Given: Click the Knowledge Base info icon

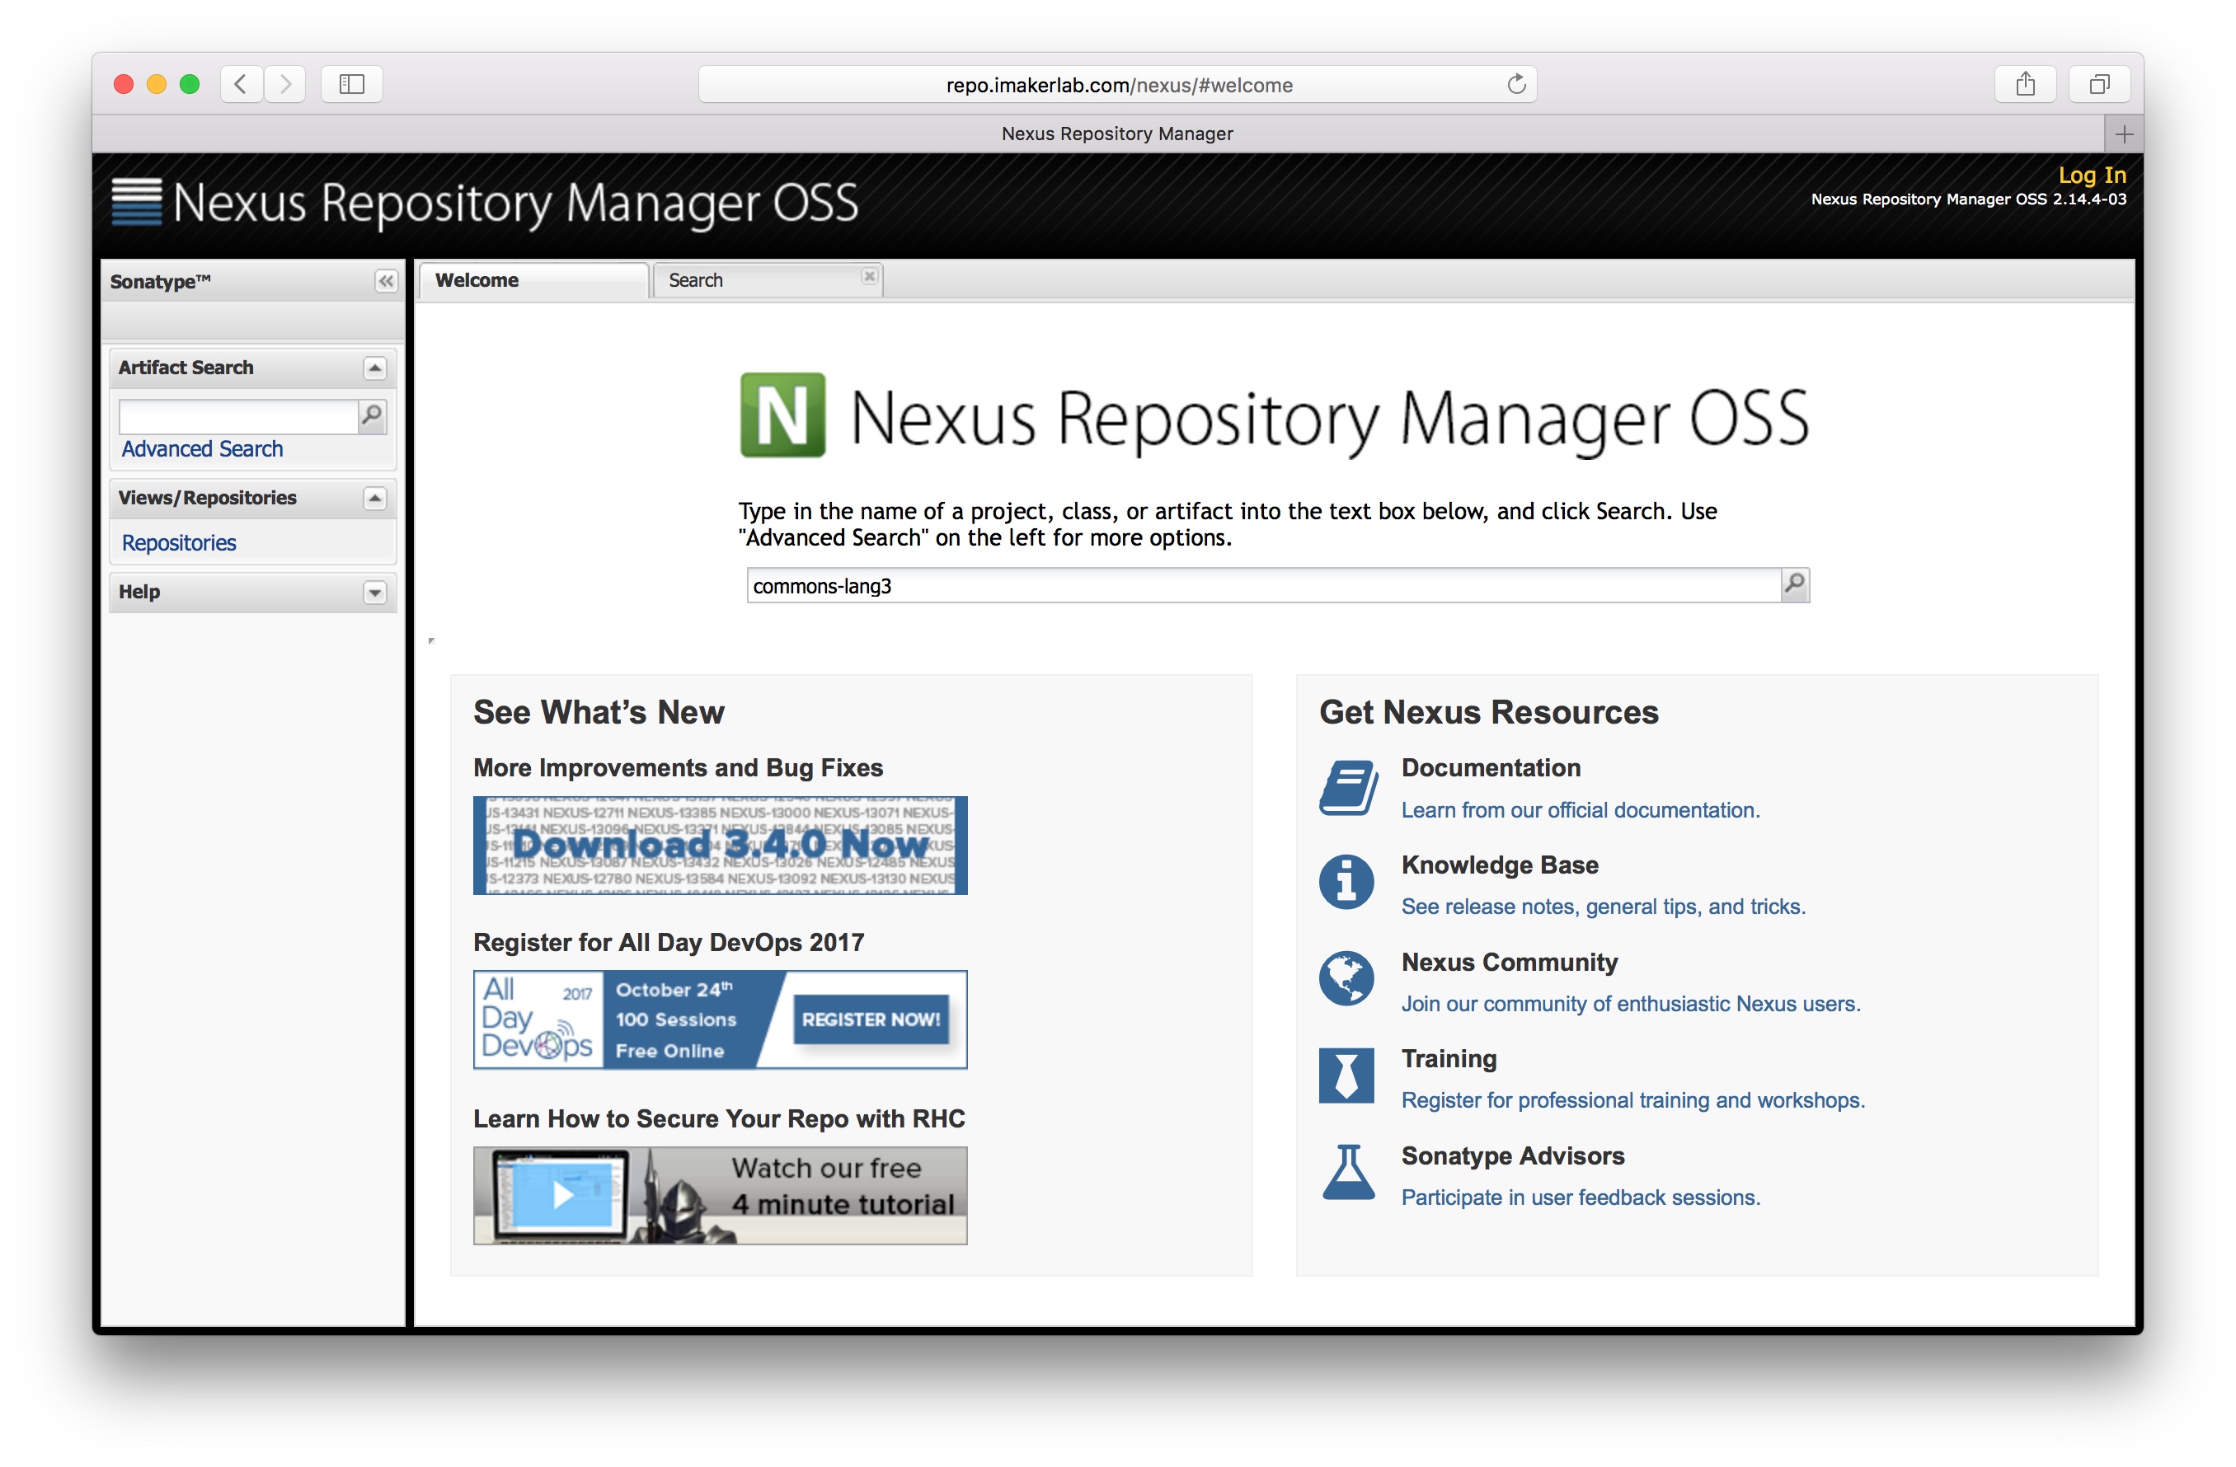Looking at the screenshot, I should pyautogui.click(x=1346, y=882).
